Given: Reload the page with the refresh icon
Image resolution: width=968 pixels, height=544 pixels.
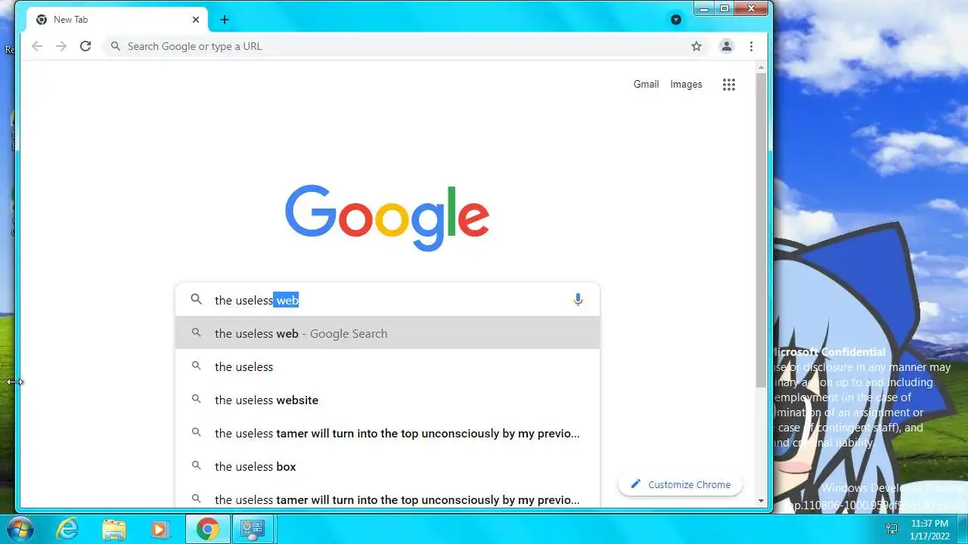Looking at the screenshot, I should pos(85,46).
